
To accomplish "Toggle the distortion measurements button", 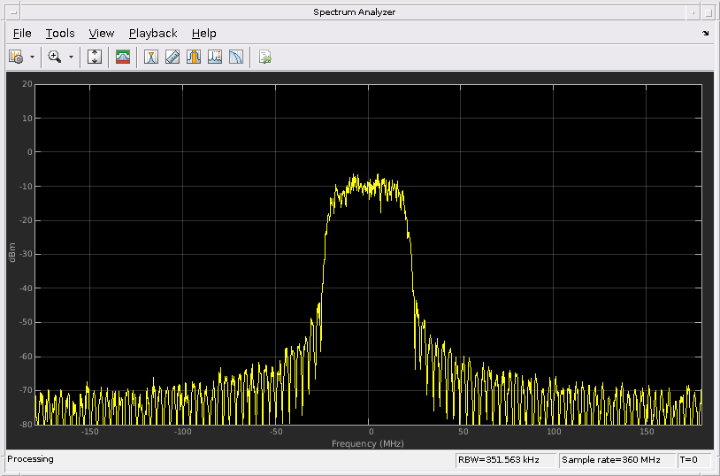I will click(x=214, y=57).
